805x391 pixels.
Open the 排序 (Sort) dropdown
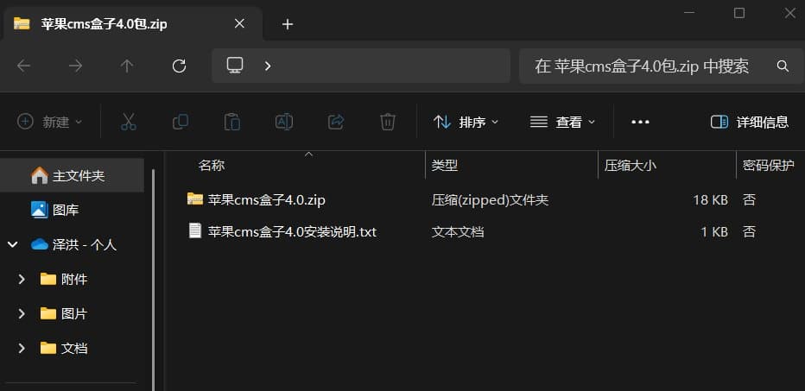pos(466,122)
